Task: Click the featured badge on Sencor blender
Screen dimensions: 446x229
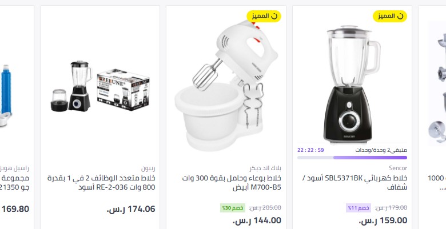Action: point(390,16)
